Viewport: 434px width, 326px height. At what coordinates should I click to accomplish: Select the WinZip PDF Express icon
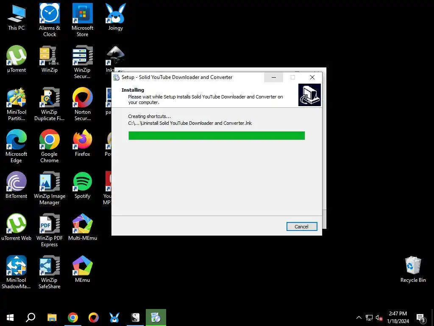[x=50, y=230]
